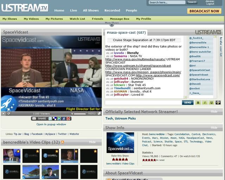
Task: Open the RSS feed for bencredible's Video Clips
Action: point(63,142)
